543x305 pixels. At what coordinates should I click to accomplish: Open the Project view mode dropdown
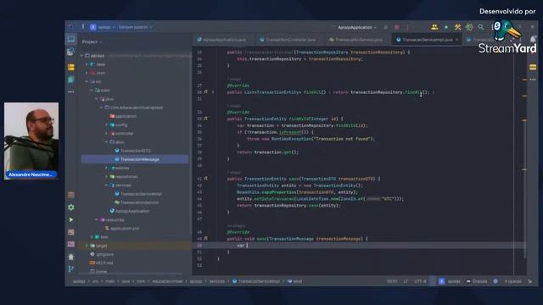click(x=92, y=42)
